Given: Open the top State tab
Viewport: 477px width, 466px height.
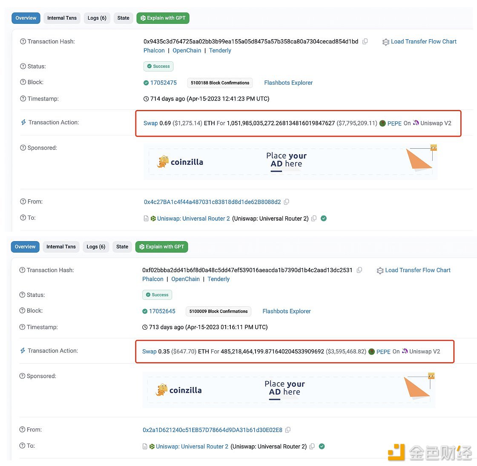Looking at the screenshot, I should (x=123, y=18).
